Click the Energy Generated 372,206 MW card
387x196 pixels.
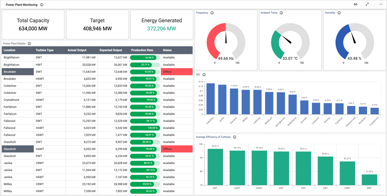click(x=162, y=25)
